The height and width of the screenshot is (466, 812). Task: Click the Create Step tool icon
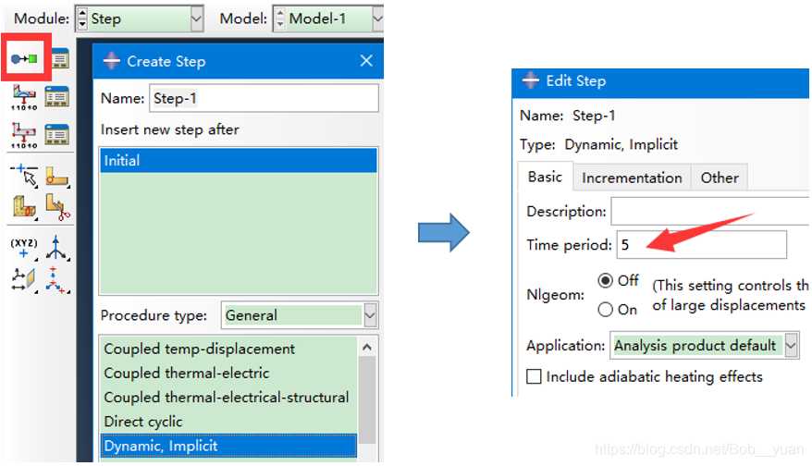click(x=23, y=60)
